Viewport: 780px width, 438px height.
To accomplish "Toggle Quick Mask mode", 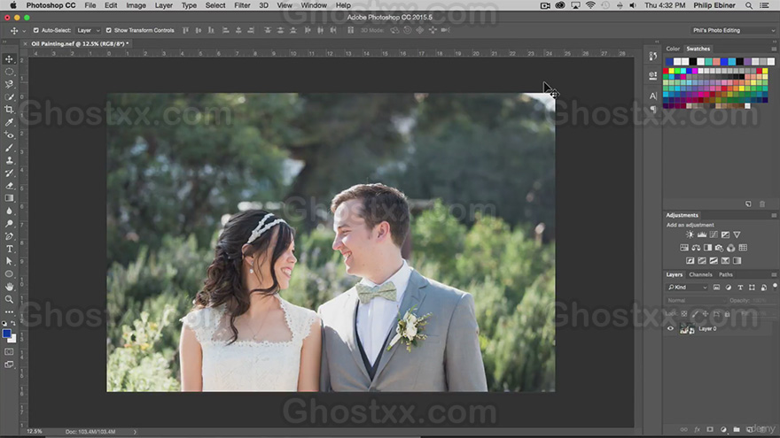I will (9, 351).
